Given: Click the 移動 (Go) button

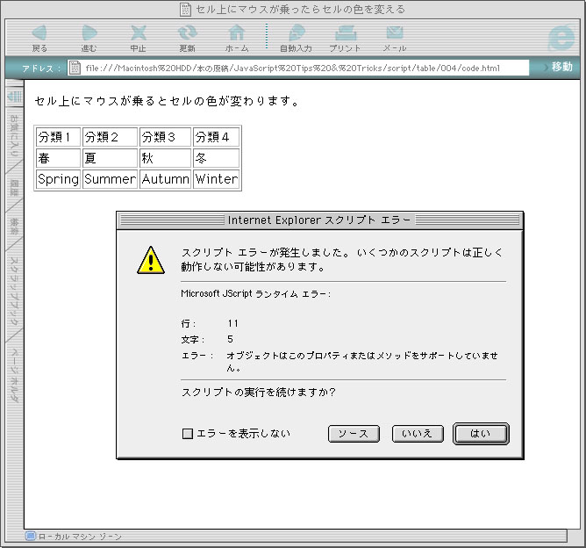Looking at the screenshot, I should [x=562, y=67].
